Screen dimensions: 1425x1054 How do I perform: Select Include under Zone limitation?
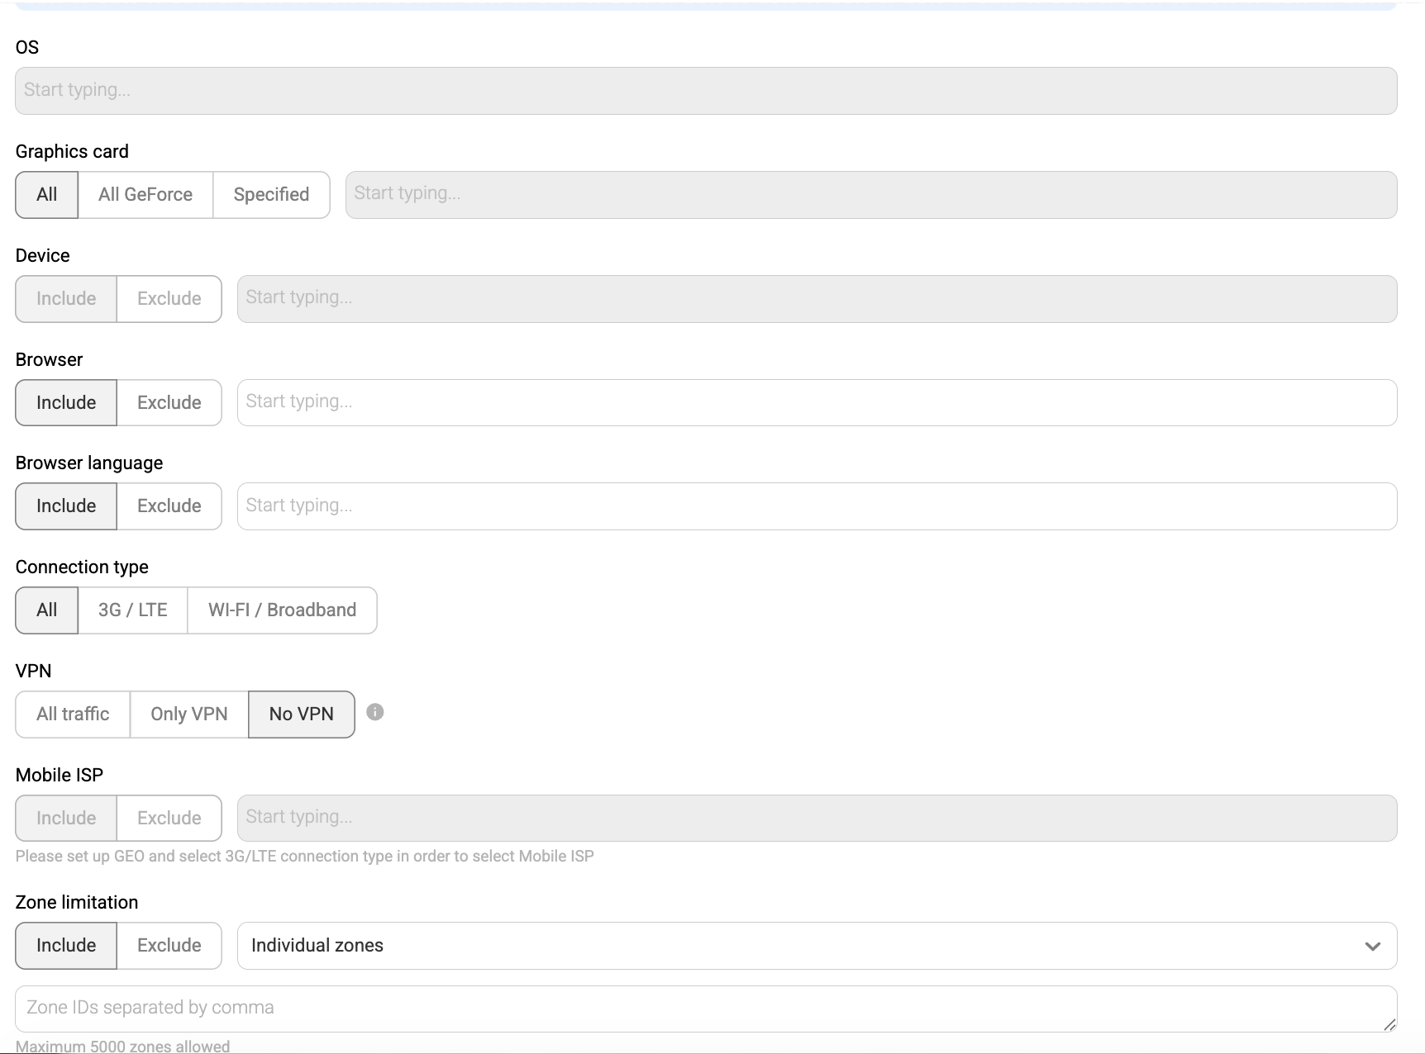pos(65,945)
